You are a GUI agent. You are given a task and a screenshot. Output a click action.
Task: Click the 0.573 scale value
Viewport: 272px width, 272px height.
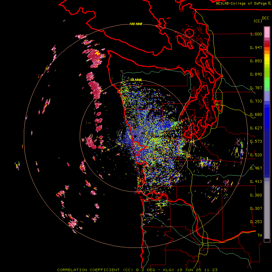pos(256,141)
